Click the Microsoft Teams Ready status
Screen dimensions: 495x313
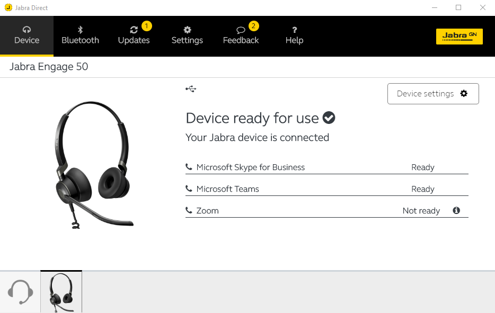coord(423,189)
